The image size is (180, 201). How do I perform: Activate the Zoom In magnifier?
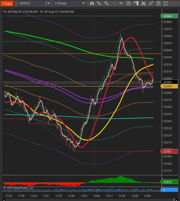coord(106,3)
